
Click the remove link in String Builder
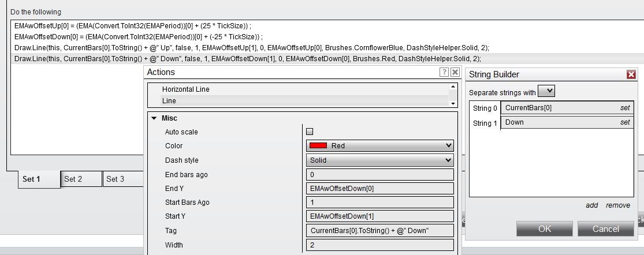[x=618, y=205]
